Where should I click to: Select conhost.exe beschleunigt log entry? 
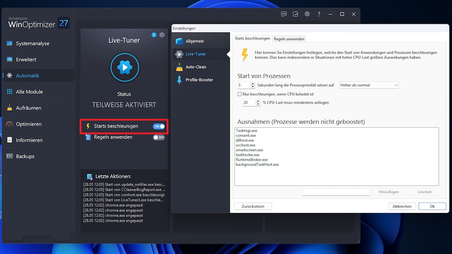click(124, 195)
